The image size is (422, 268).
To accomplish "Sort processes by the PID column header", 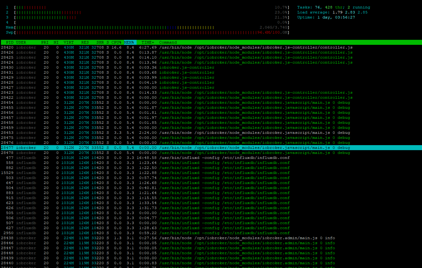I will point(10,42).
